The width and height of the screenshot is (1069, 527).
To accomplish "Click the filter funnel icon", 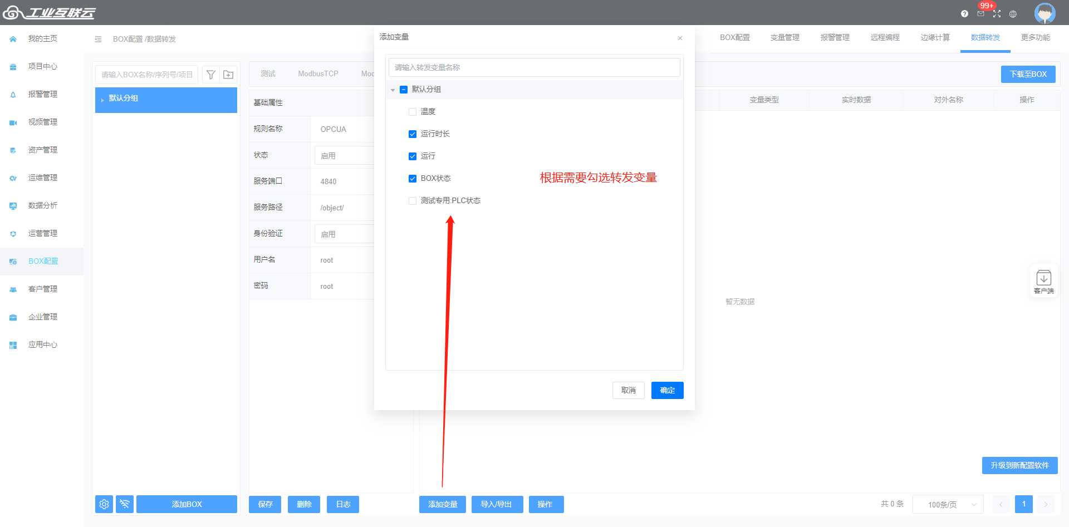I will [x=210, y=75].
